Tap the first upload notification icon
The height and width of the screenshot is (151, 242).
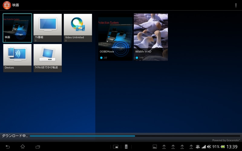point(164,147)
